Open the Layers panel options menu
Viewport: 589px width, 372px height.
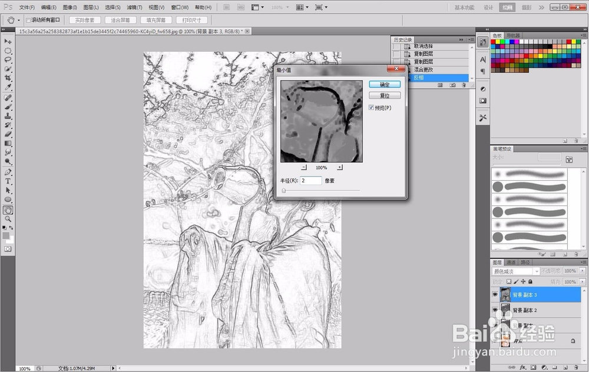[583, 262]
